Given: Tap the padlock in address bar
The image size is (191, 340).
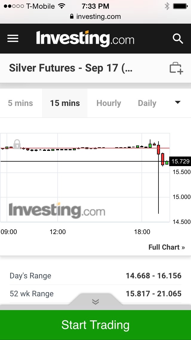Looking at the screenshot, I should pyautogui.click(x=72, y=16).
